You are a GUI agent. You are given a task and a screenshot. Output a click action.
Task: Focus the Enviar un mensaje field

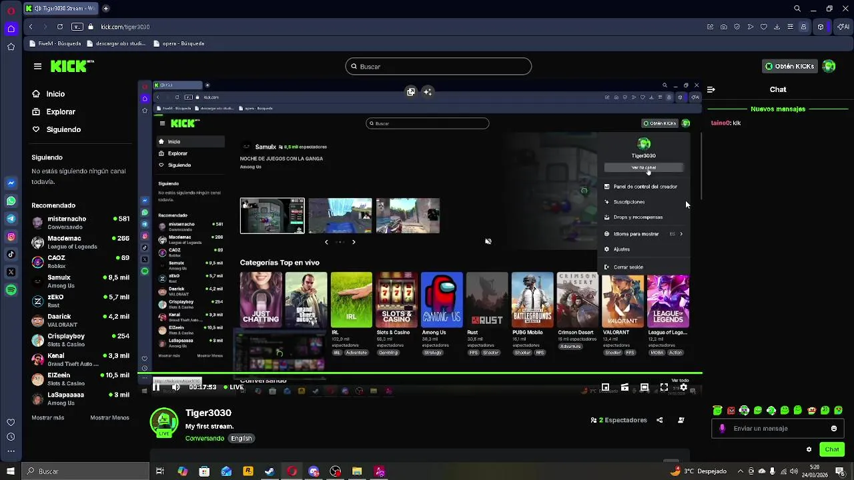point(777,429)
